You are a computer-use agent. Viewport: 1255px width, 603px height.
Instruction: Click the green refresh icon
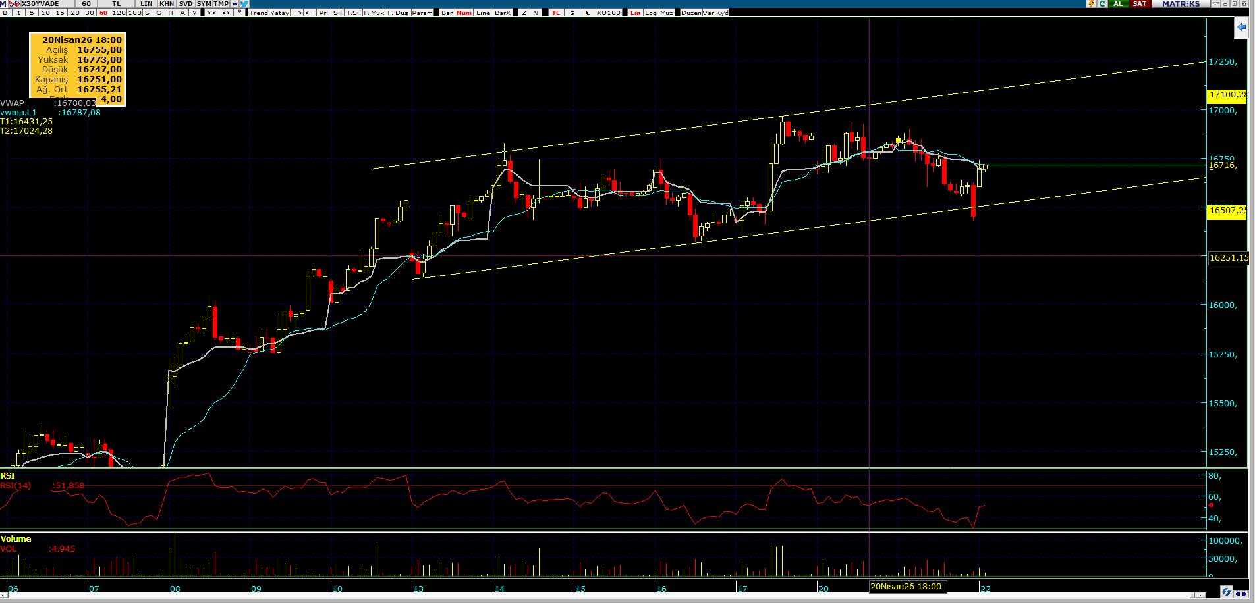pyautogui.click(x=1102, y=4)
